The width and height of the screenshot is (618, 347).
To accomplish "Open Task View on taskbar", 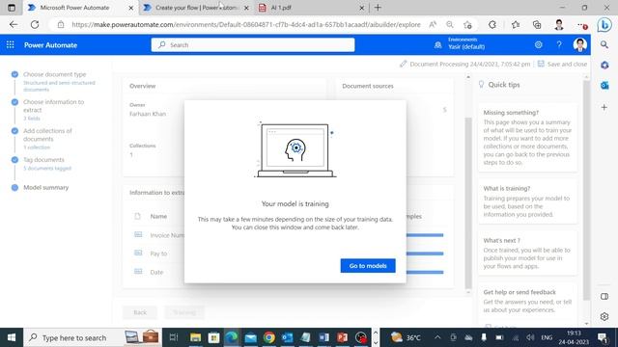I will pyautogui.click(x=174, y=337).
